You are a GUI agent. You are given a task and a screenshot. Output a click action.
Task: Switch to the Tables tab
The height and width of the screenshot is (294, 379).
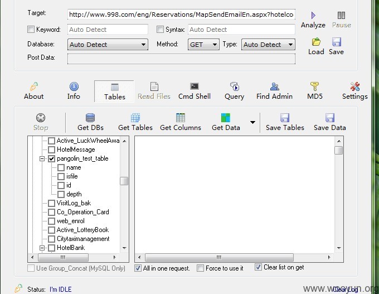click(114, 91)
